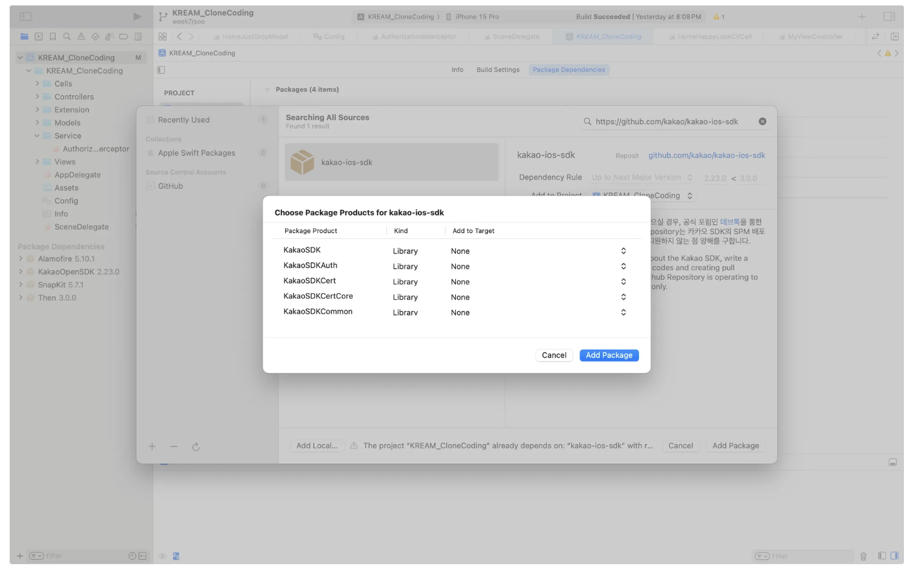913x572 pixels.
Task: Open the Project navigator folder icon
Action: pos(24,37)
